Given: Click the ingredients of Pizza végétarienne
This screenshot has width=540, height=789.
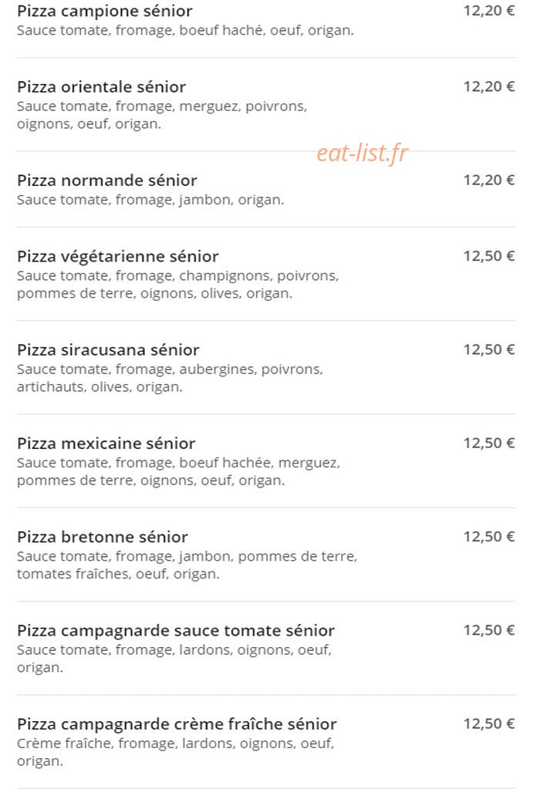Looking at the screenshot, I should point(177,285).
